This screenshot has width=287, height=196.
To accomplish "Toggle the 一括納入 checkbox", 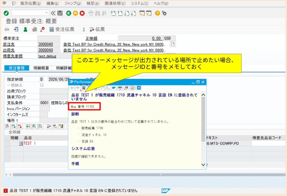I will click(x=42, y=85).
